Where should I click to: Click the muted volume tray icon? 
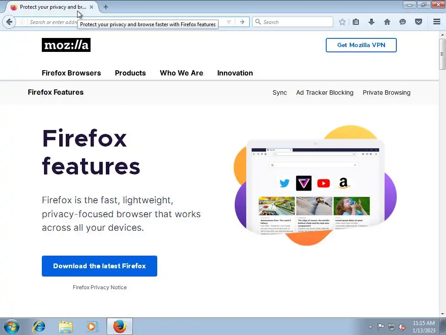point(402,327)
